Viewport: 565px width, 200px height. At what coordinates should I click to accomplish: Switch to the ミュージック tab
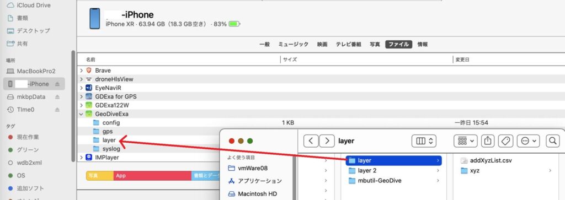(x=294, y=44)
